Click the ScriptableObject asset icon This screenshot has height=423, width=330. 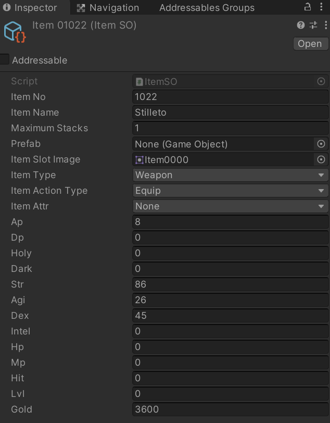tap(15, 32)
